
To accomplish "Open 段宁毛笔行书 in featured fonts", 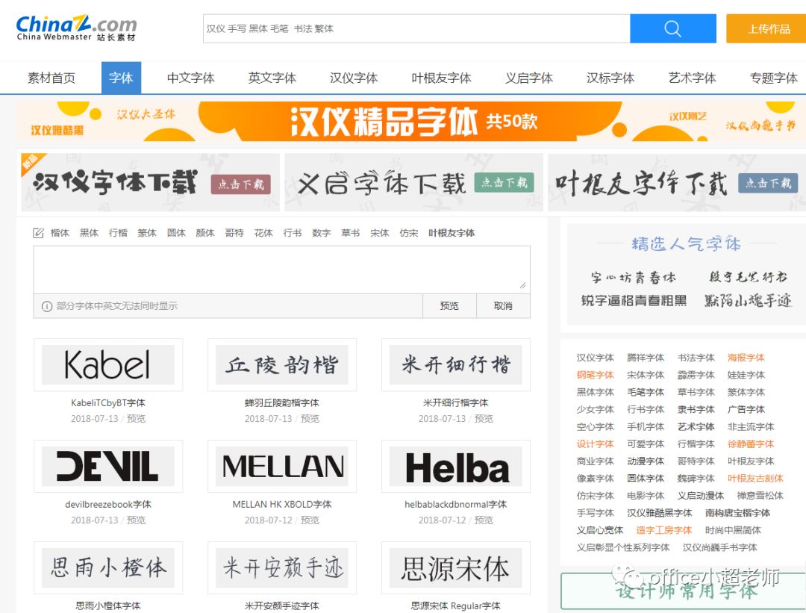I will pyautogui.click(x=748, y=277).
